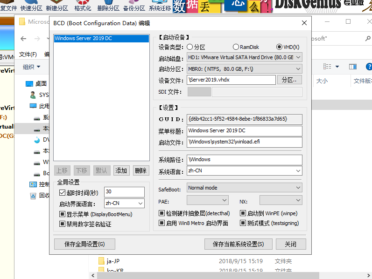Open the 启动界面语言 dropdown
The image size is (372, 279).
(124, 203)
